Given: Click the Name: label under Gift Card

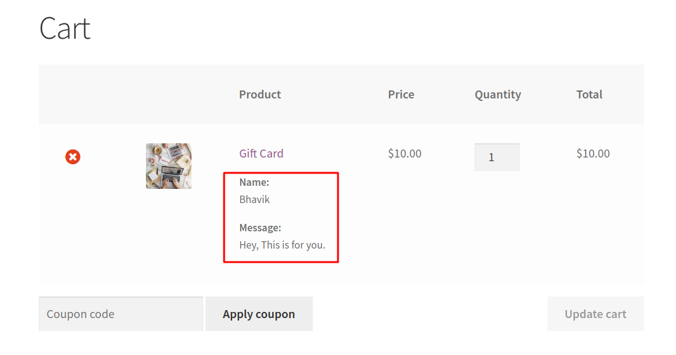Looking at the screenshot, I should click(254, 182).
